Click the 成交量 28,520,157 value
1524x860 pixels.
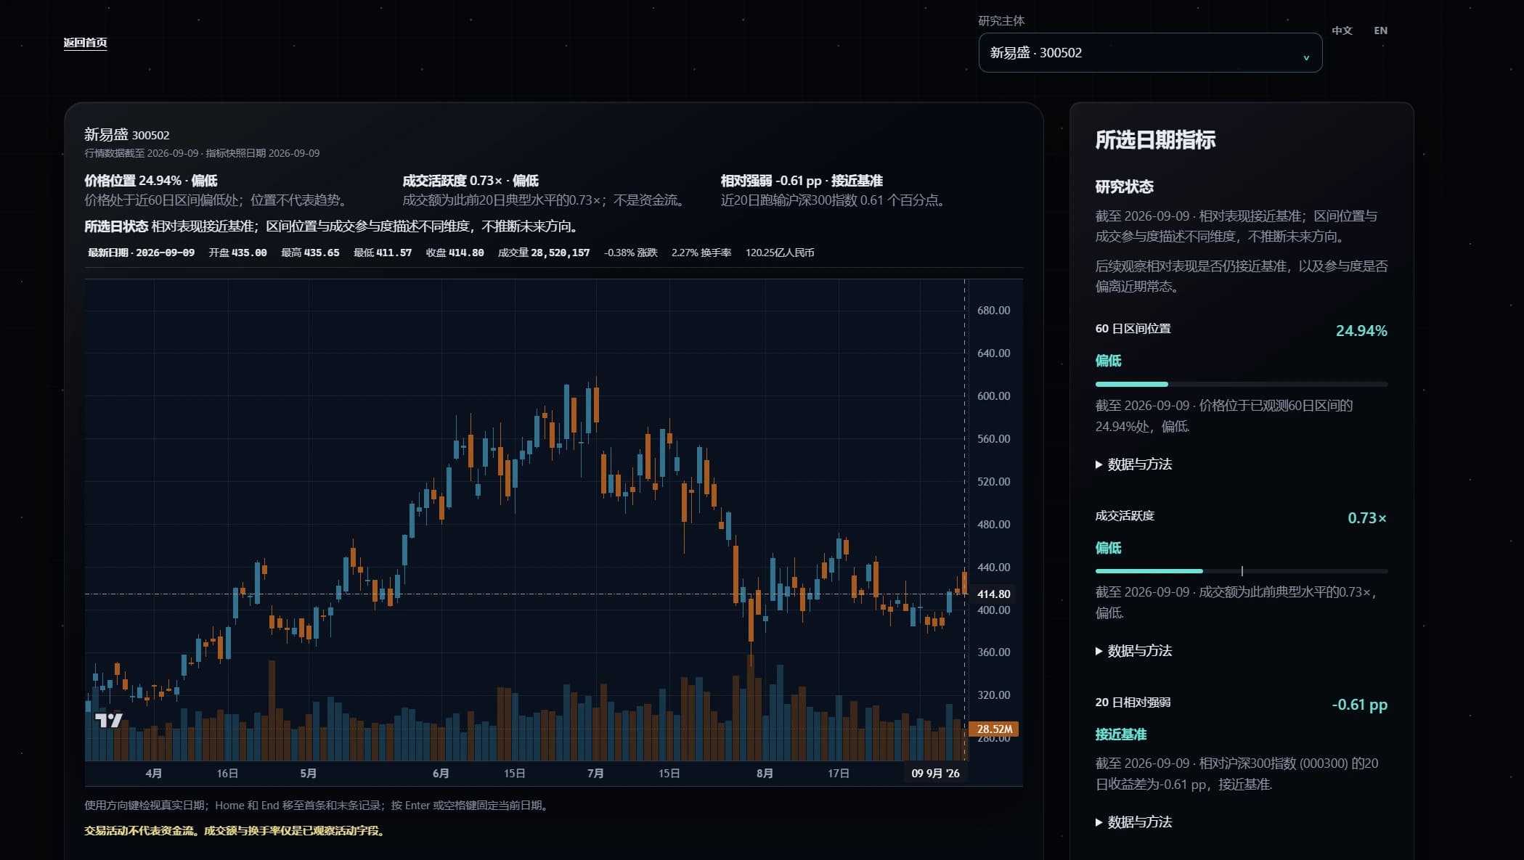(544, 253)
